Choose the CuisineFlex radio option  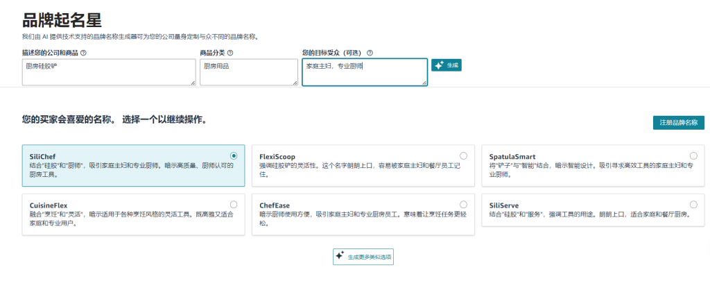click(234, 204)
